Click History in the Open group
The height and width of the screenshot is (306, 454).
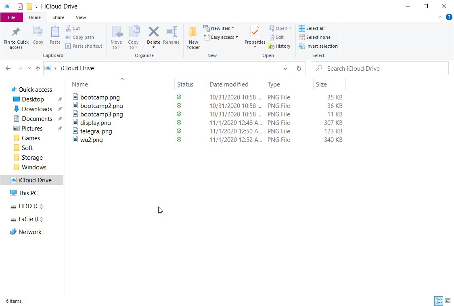coord(279,46)
